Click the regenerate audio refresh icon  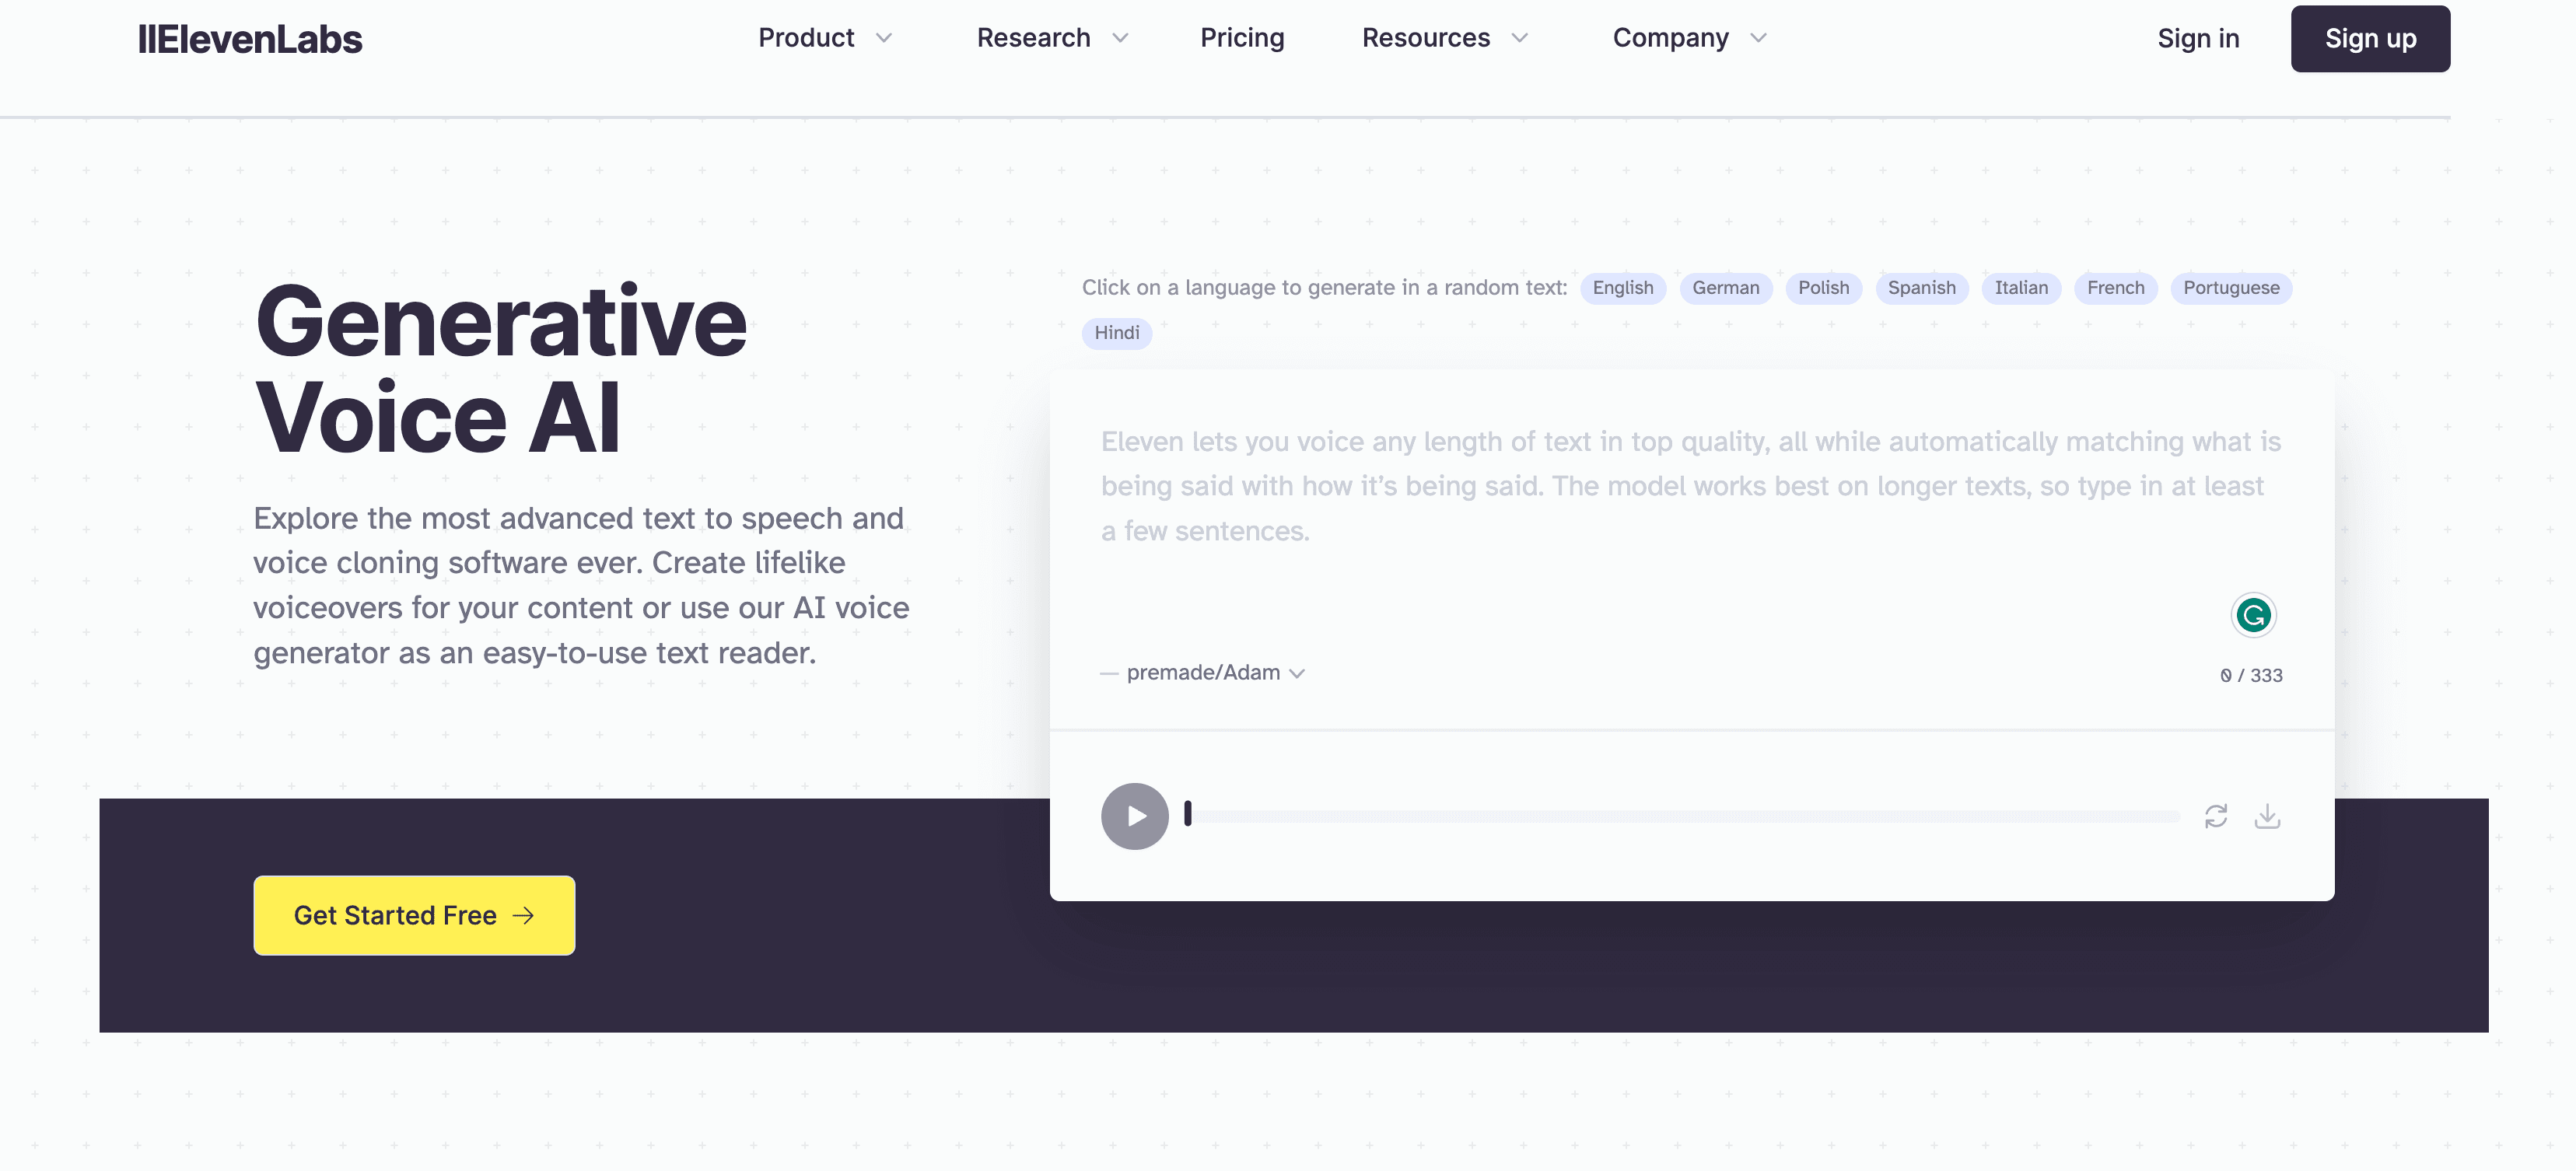2216,816
